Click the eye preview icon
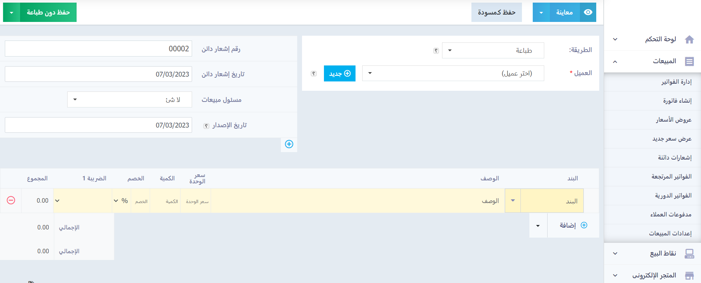Screen dimensions: 701x283 coord(588,12)
